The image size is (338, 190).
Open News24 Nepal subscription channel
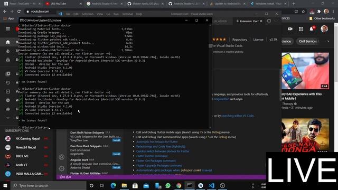tap(26, 148)
